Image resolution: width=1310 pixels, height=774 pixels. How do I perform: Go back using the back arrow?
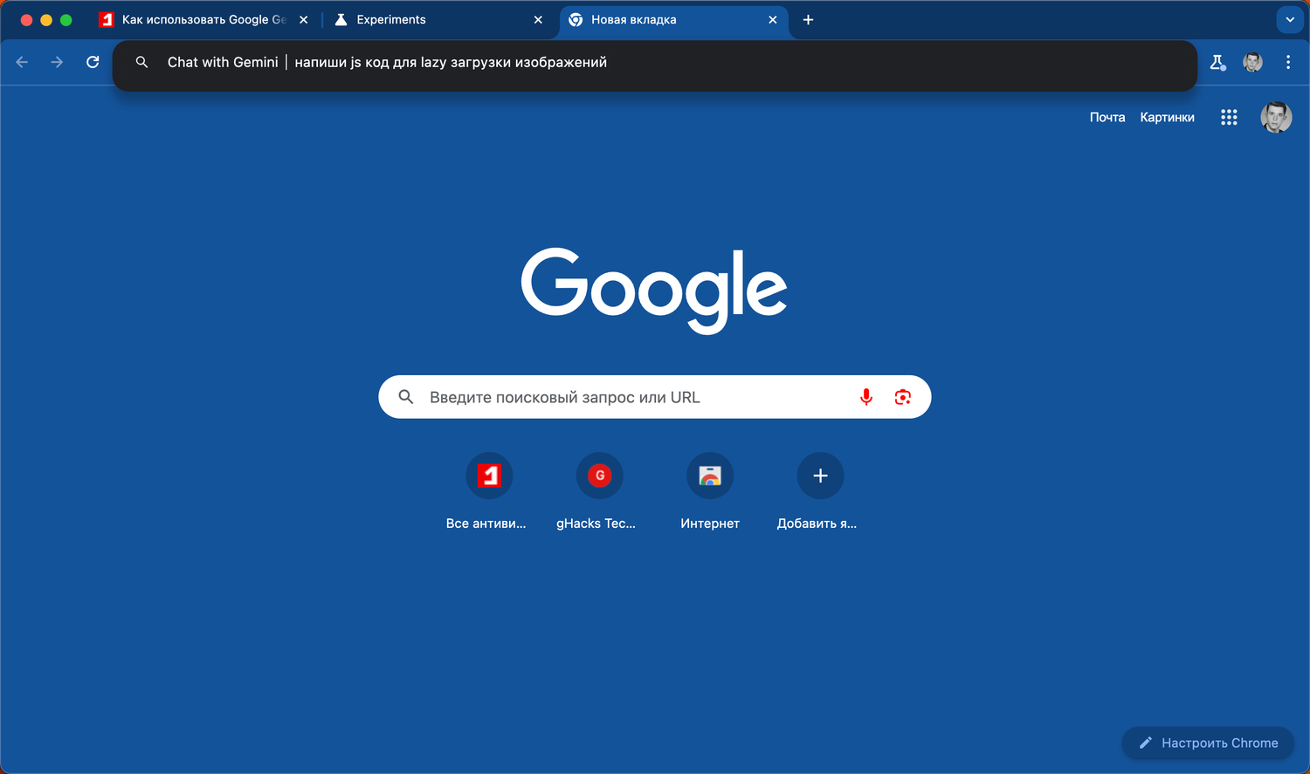[23, 62]
